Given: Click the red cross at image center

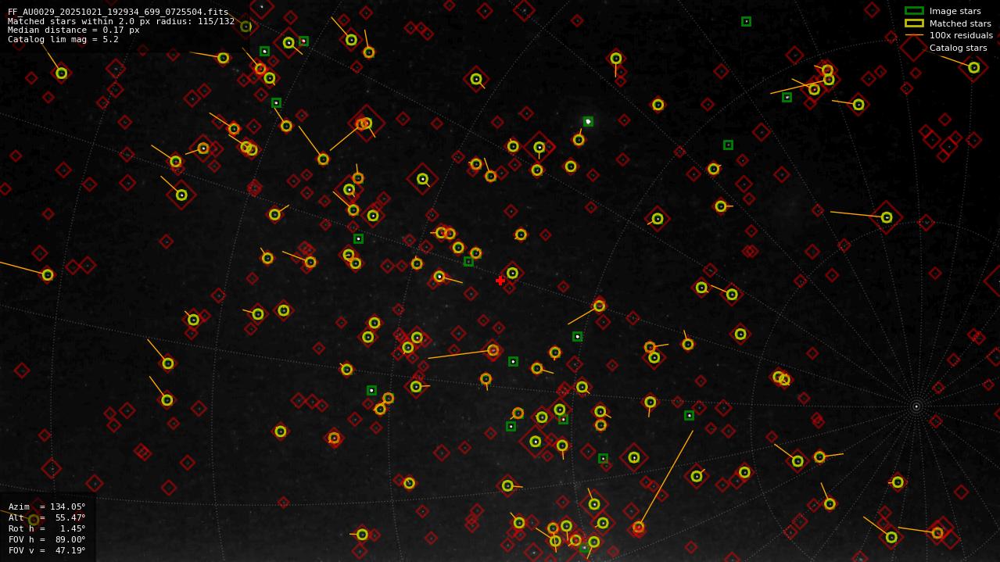Looking at the screenshot, I should coord(500,281).
